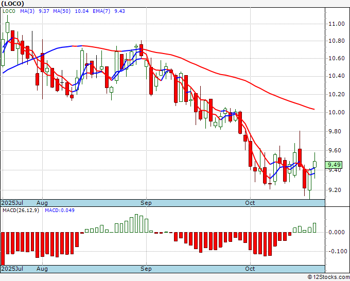Viewport: 350px width, 281px height.
Task: Click the 10.80 price axis label
Action: (x=337, y=41)
